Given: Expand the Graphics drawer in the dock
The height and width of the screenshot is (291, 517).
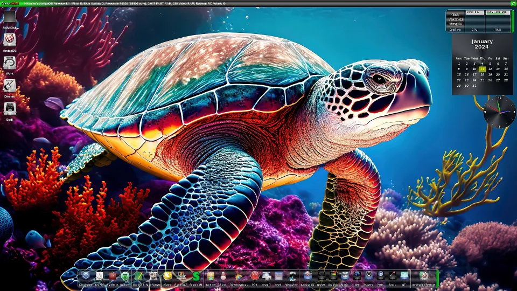Looking at the screenshot, I should 333,276.
